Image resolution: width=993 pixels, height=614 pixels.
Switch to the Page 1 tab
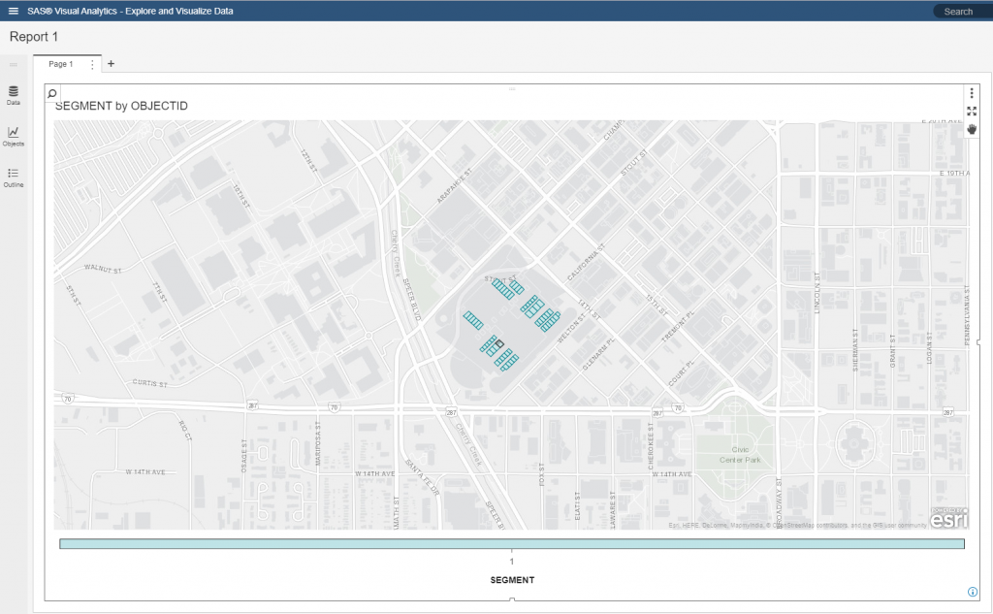(x=61, y=64)
